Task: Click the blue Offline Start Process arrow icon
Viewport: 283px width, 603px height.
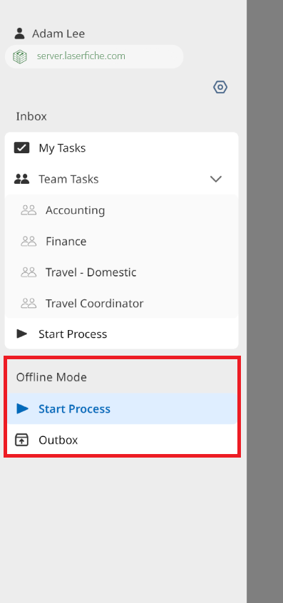Action: (x=22, y=408)
